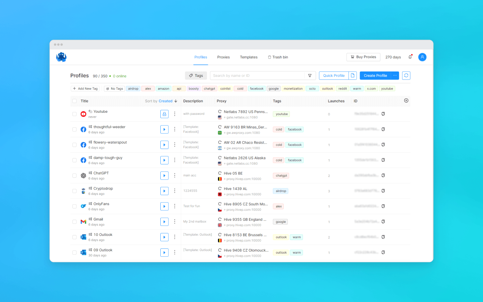Launch the 10 Outlook profile

click(164, 237)
